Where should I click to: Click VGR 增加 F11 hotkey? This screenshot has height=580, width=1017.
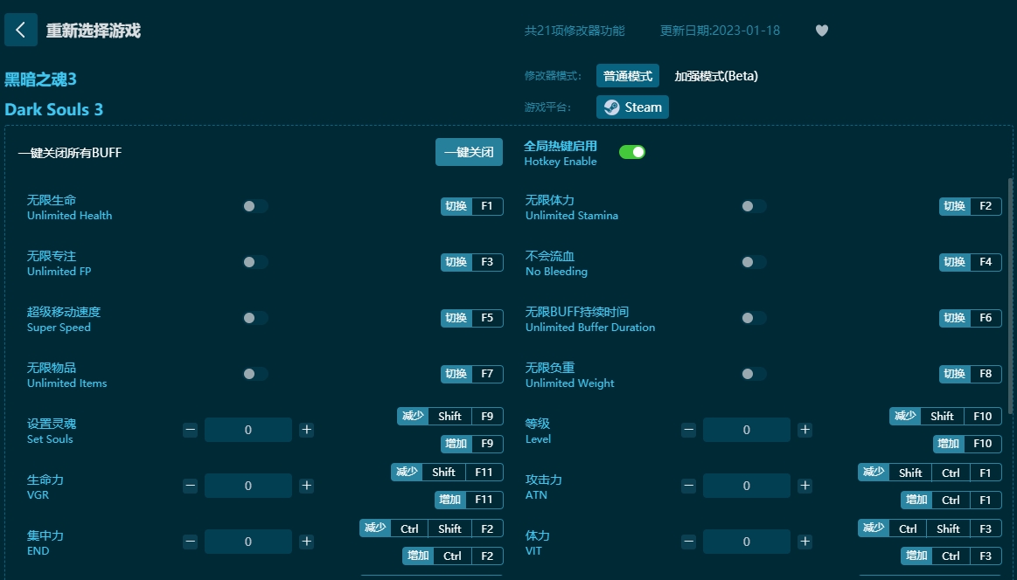[x=469, y=499]
